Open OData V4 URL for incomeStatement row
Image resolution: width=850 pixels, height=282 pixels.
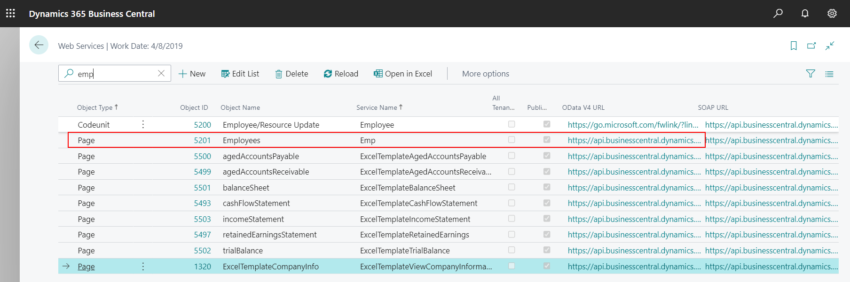tap(634, 219)
